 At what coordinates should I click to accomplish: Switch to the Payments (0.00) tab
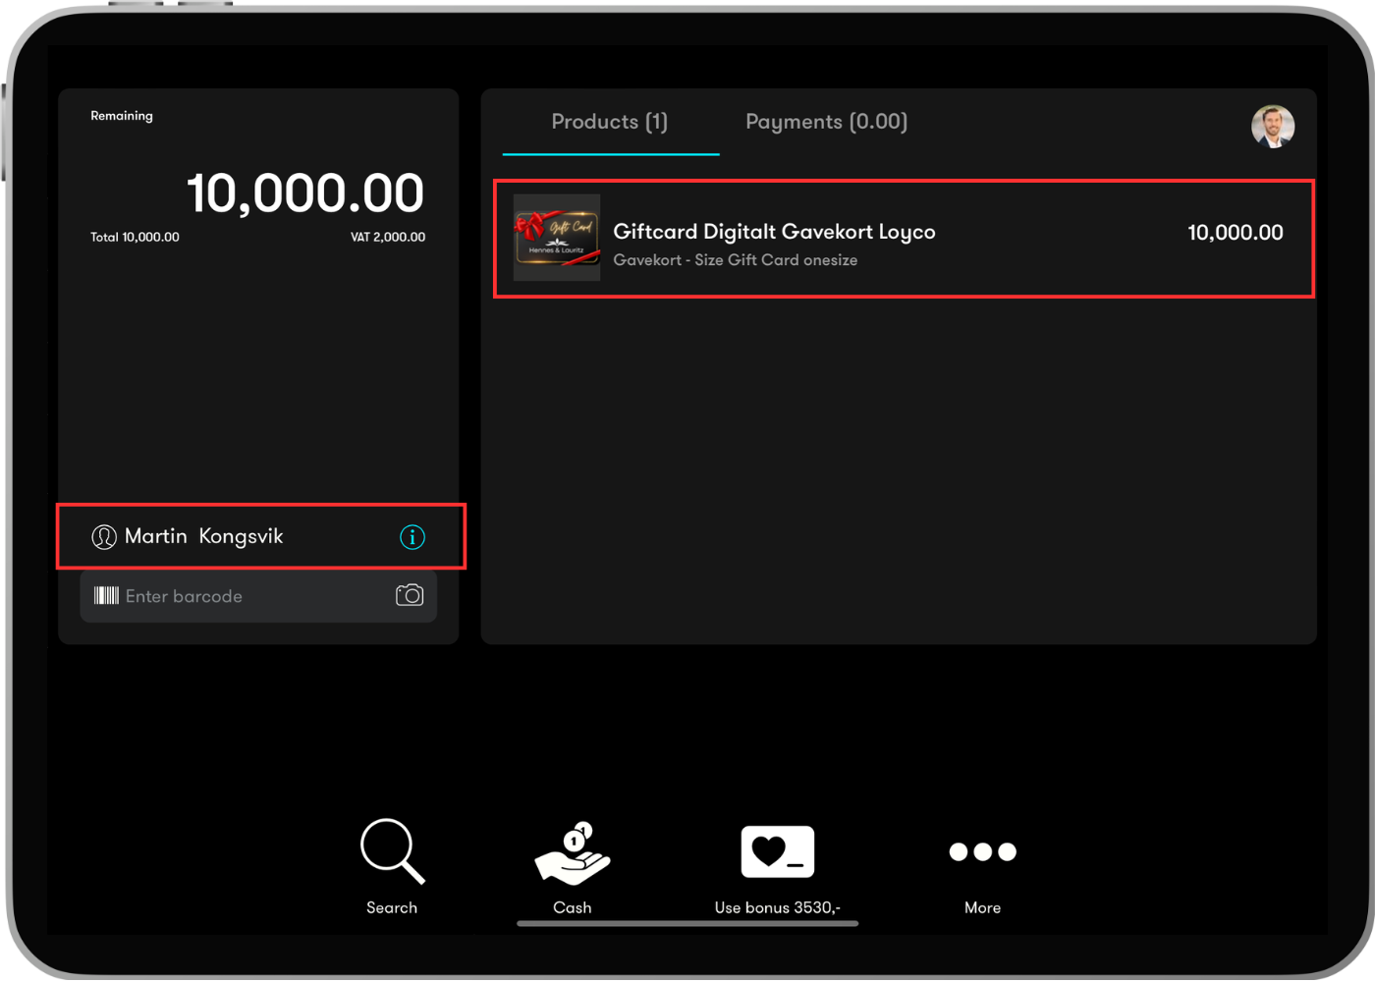(827, 122)
